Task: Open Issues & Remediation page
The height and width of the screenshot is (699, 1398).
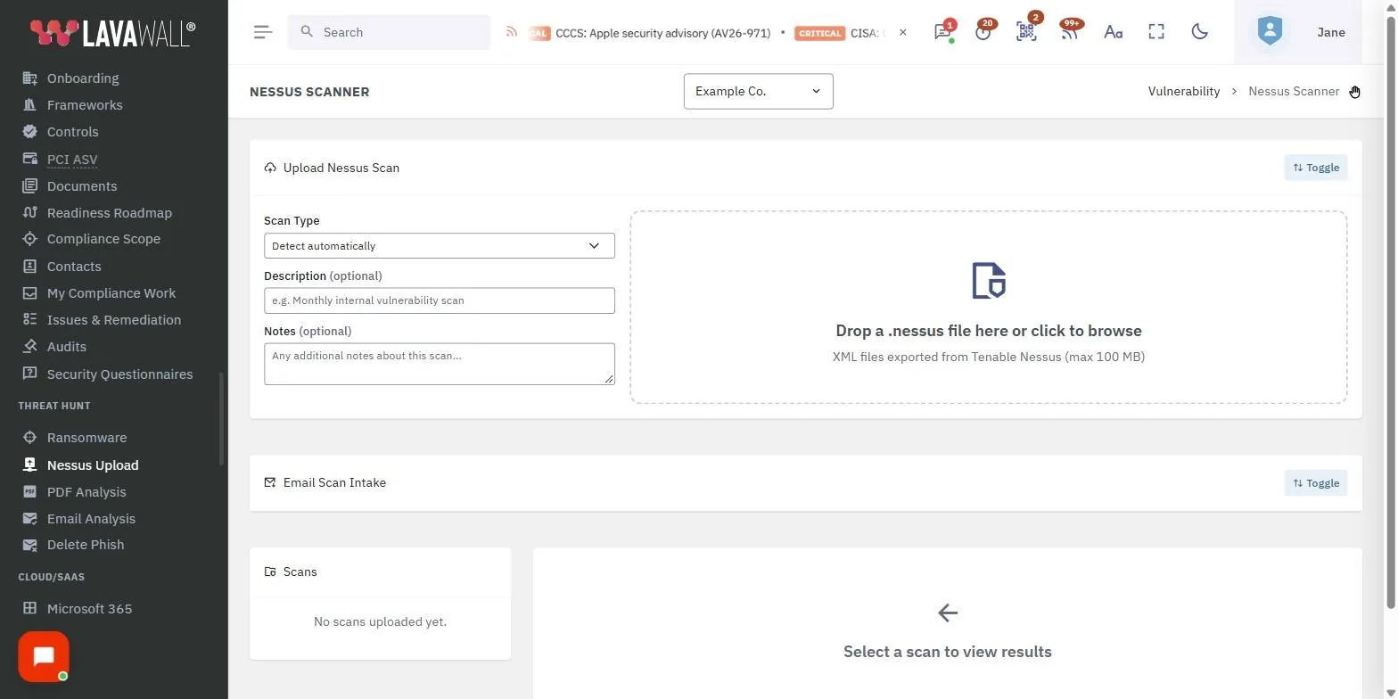Action: pos(114,320)
